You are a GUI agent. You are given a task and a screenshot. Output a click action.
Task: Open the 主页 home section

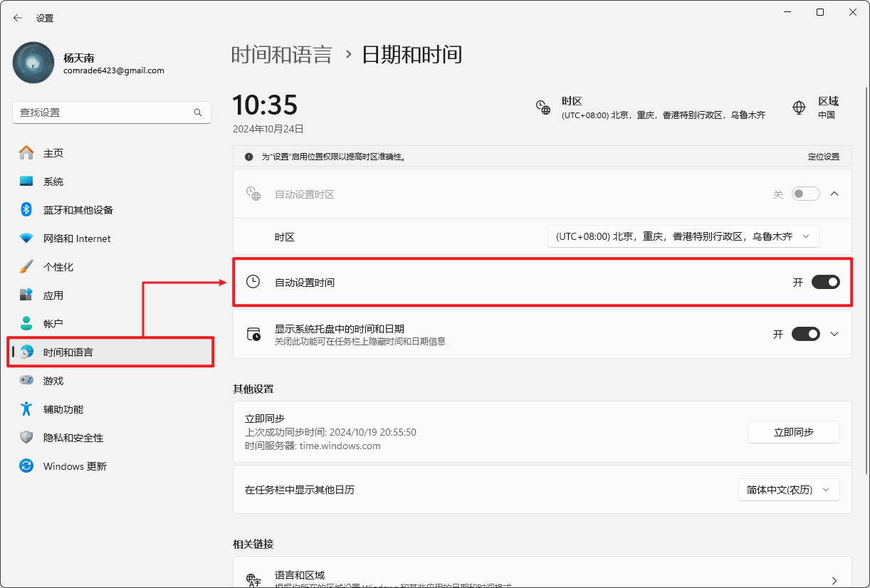tap(110, 153)
